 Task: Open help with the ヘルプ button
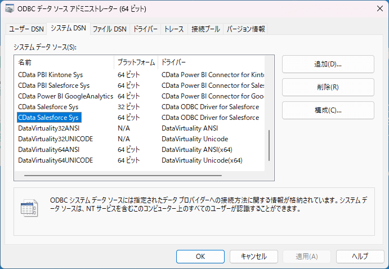(360, 256)
